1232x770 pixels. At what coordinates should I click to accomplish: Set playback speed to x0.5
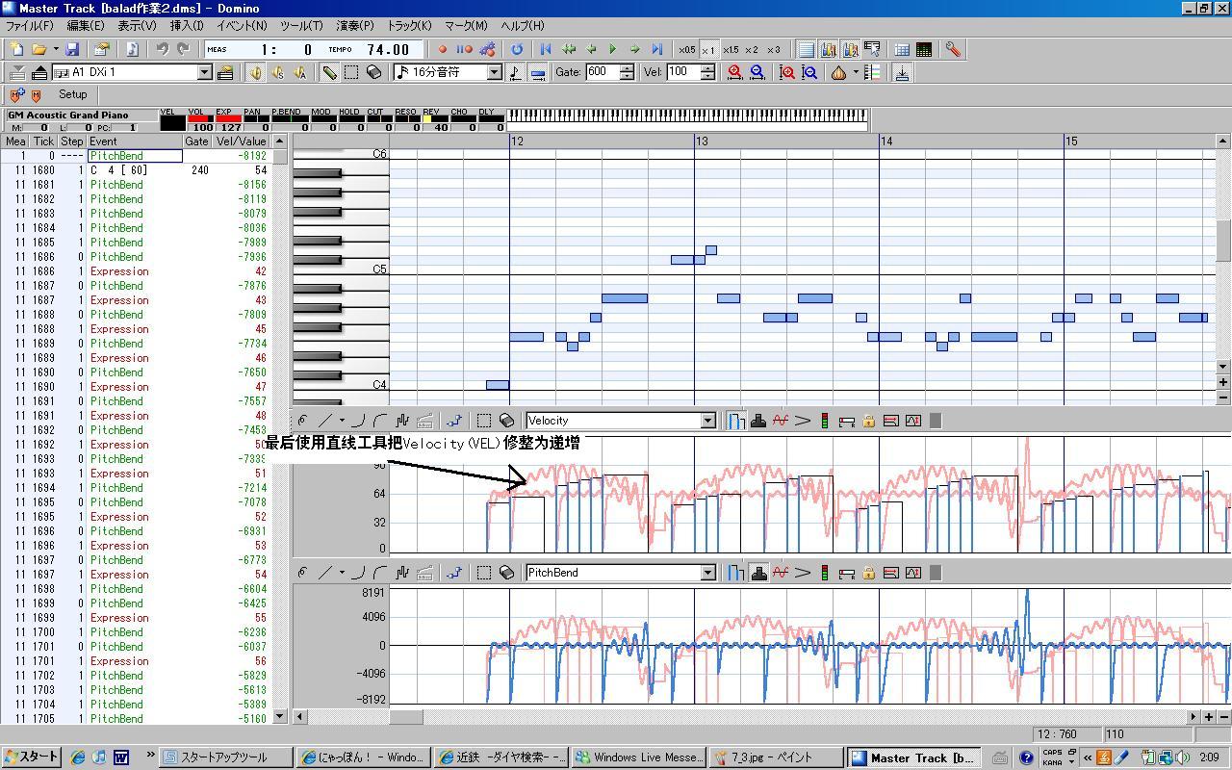tap(686, 49)
